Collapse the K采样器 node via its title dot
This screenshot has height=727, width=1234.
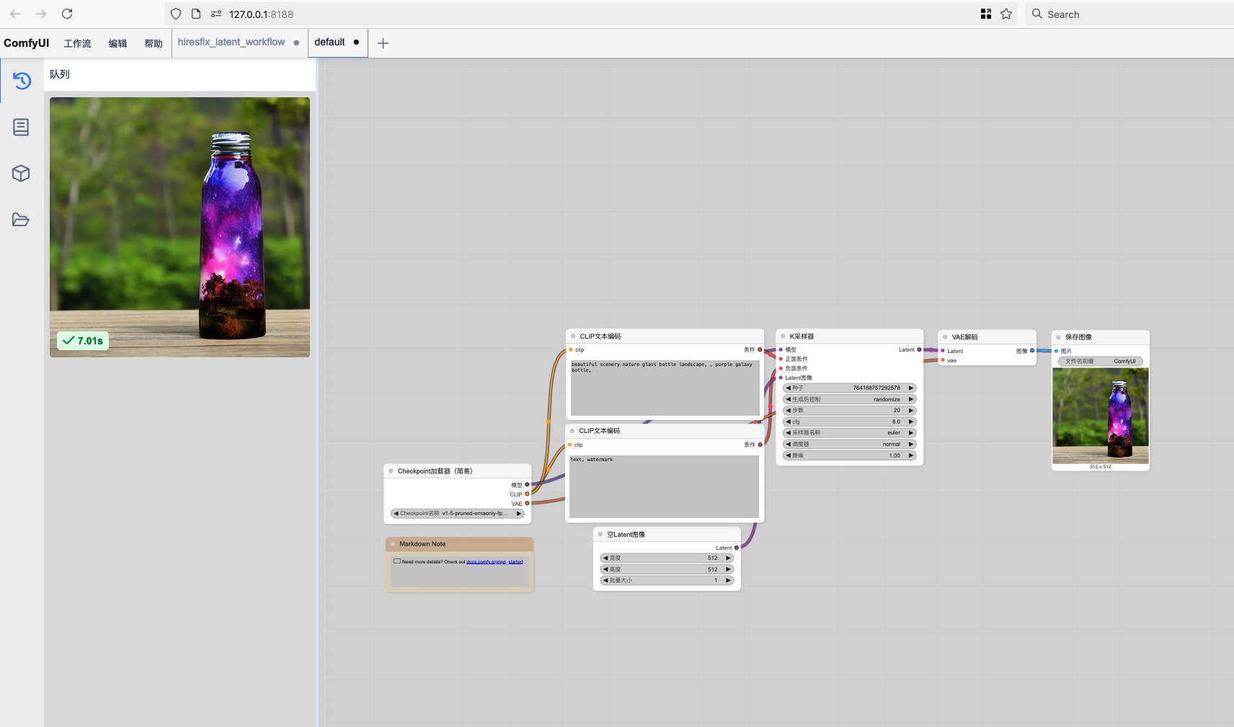point(783,336)
